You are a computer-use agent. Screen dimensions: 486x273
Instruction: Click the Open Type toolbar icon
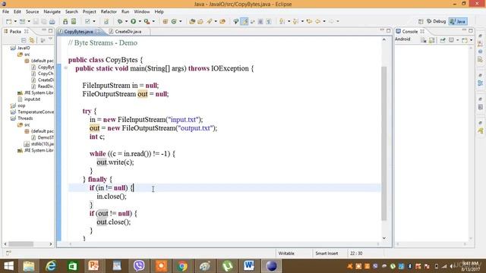coord(192,21)
